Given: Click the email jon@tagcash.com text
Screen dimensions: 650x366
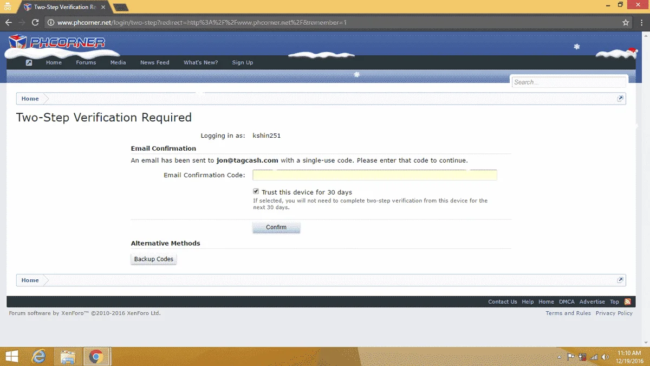Looking at the screenshot, I should 248,160.
